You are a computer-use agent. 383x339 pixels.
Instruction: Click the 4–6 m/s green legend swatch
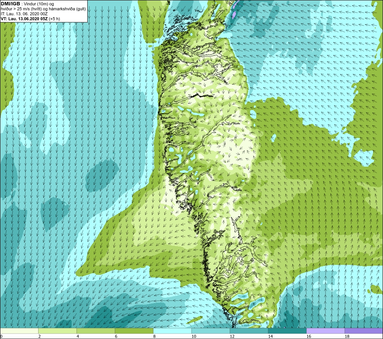[96, 331]
